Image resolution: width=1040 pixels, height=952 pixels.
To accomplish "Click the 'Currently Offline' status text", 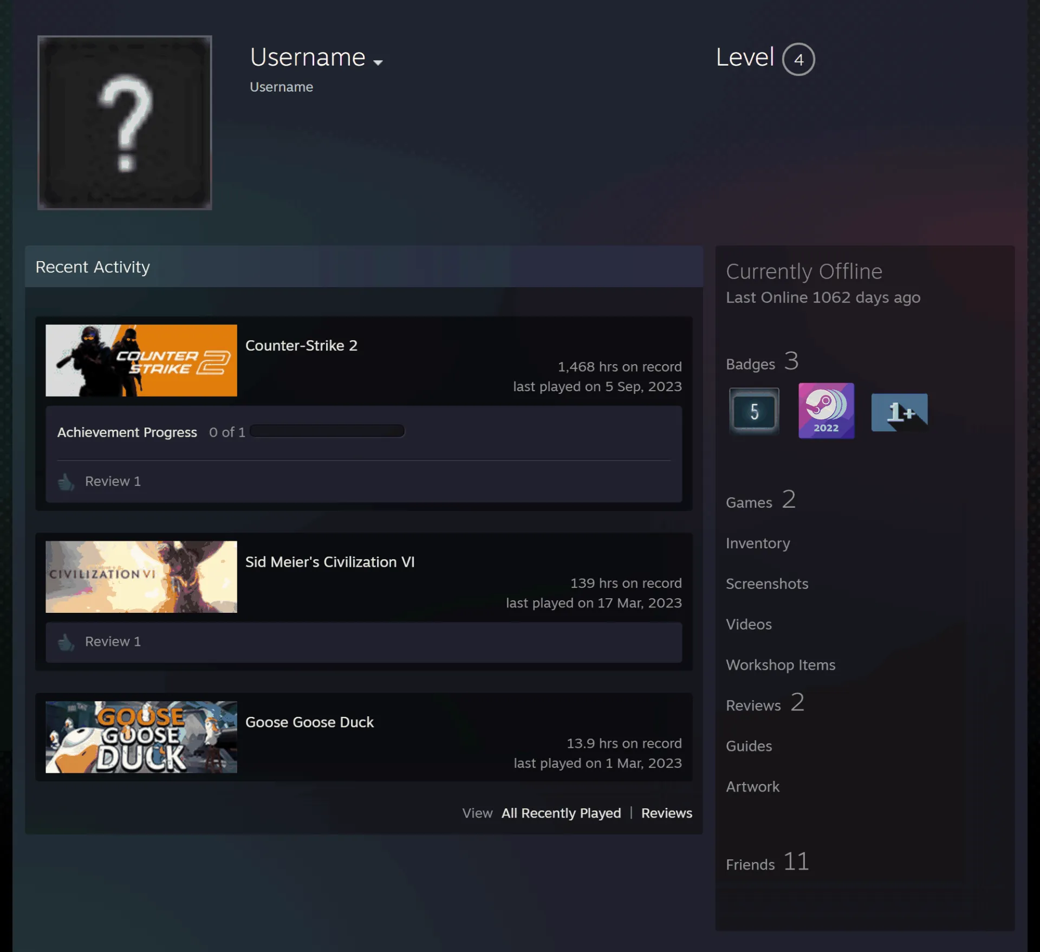I will [804, 271].
